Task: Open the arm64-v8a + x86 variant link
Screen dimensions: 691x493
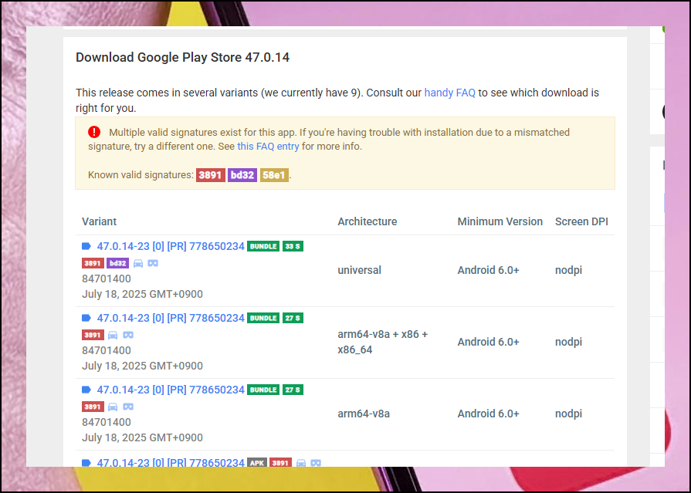Action: coord(171,318)
